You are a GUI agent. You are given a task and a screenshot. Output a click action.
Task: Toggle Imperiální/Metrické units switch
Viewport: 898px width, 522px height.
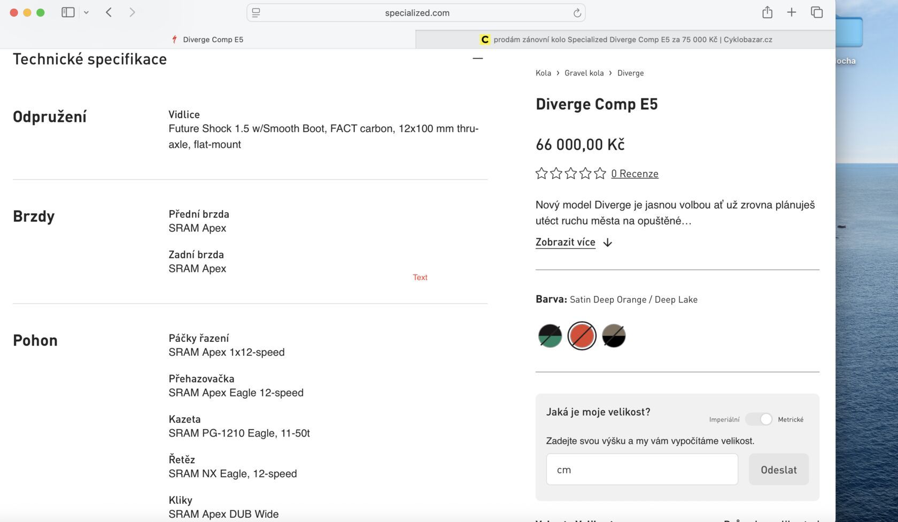(759, 419)
